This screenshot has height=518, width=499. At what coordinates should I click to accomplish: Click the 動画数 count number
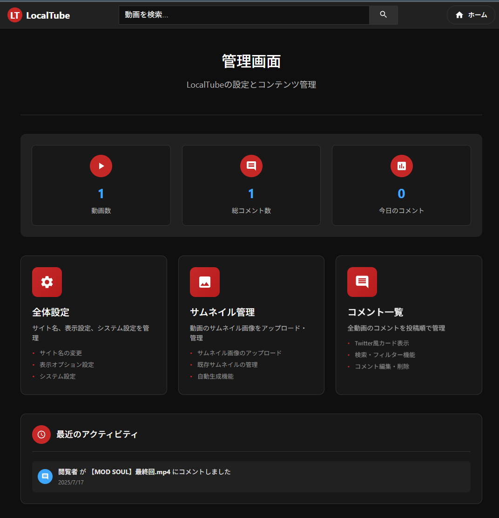(x=101, y=193)
